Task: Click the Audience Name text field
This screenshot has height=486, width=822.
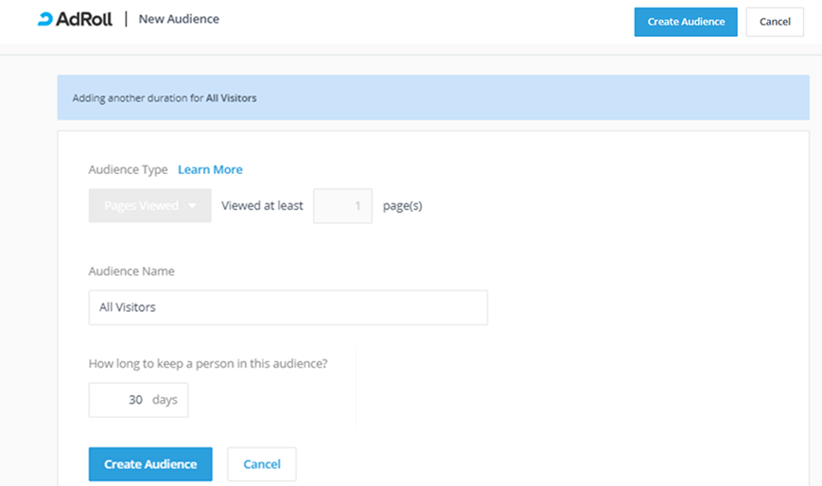Action: click(288, 307)
